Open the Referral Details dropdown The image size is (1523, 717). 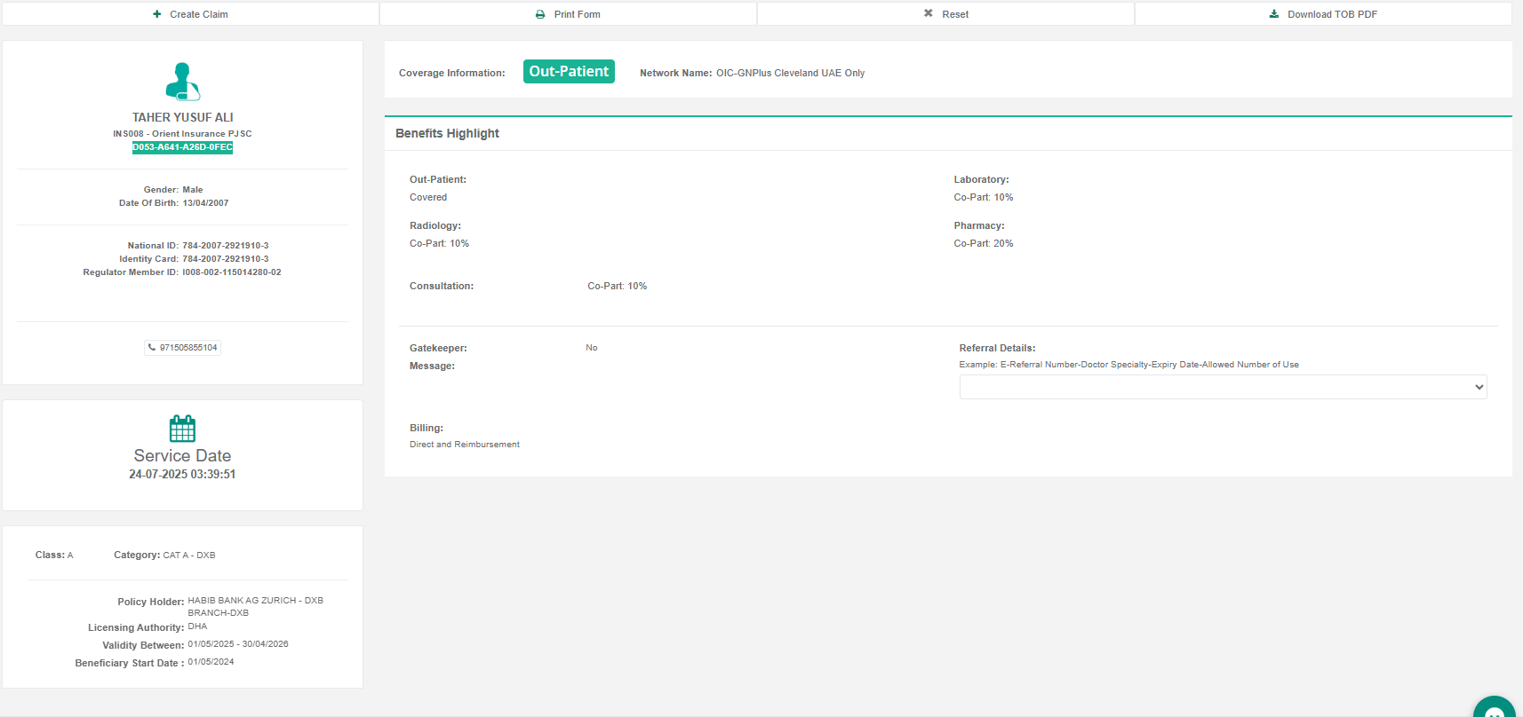[1223, 387]
